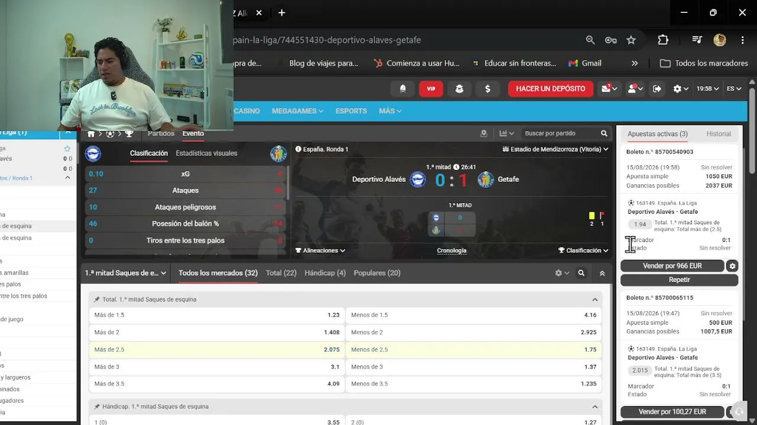Select Menos de 2.5 odds 1.75
This screenshot has height=425, width=757.
tap(474, 349)
